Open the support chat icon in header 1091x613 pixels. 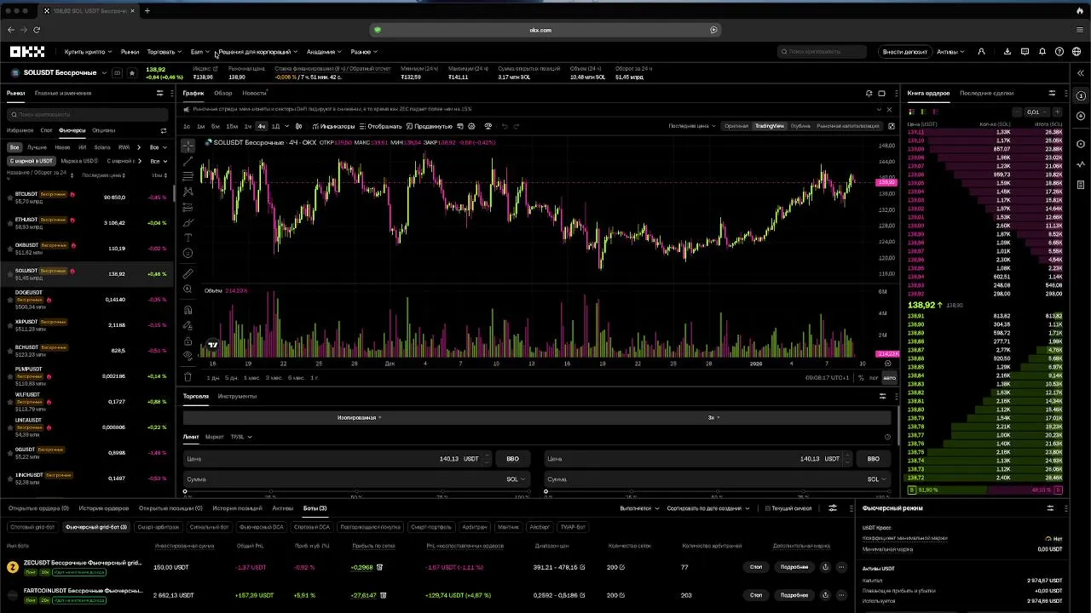tap(1025, 52)
